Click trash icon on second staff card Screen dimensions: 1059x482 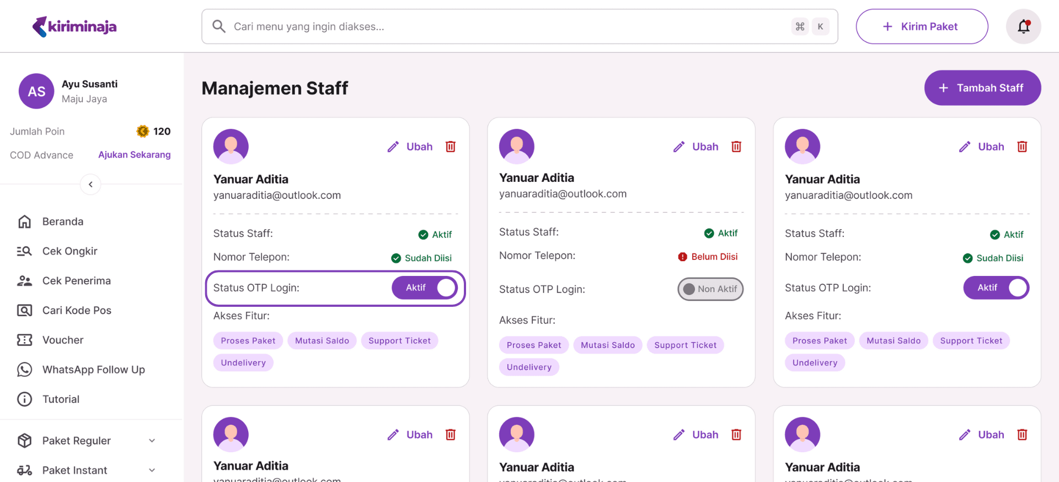coord(736,147)
